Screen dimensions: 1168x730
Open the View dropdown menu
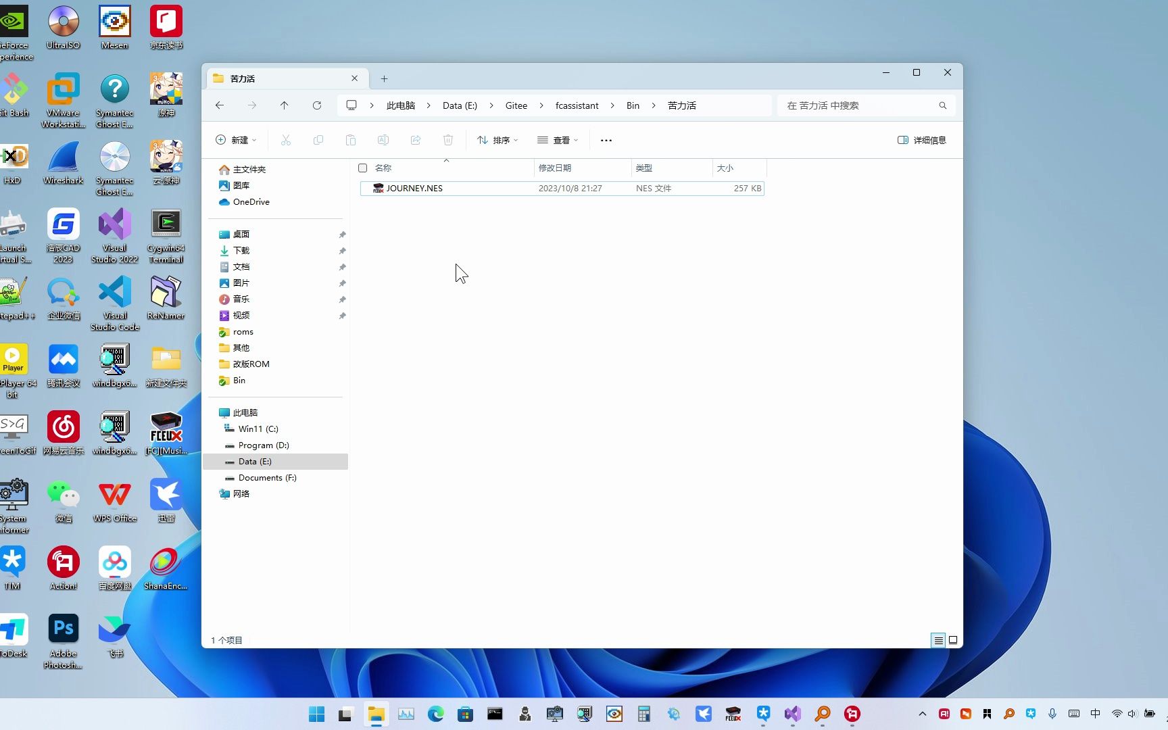point(558,140)
